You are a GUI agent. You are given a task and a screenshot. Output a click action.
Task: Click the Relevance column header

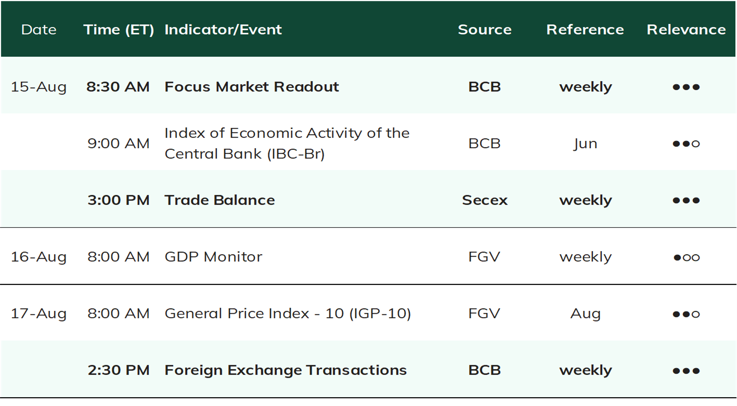[686, 30]
